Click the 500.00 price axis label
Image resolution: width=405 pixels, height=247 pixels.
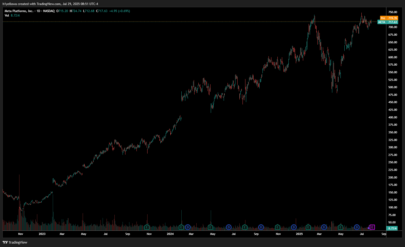click(393, 87)
